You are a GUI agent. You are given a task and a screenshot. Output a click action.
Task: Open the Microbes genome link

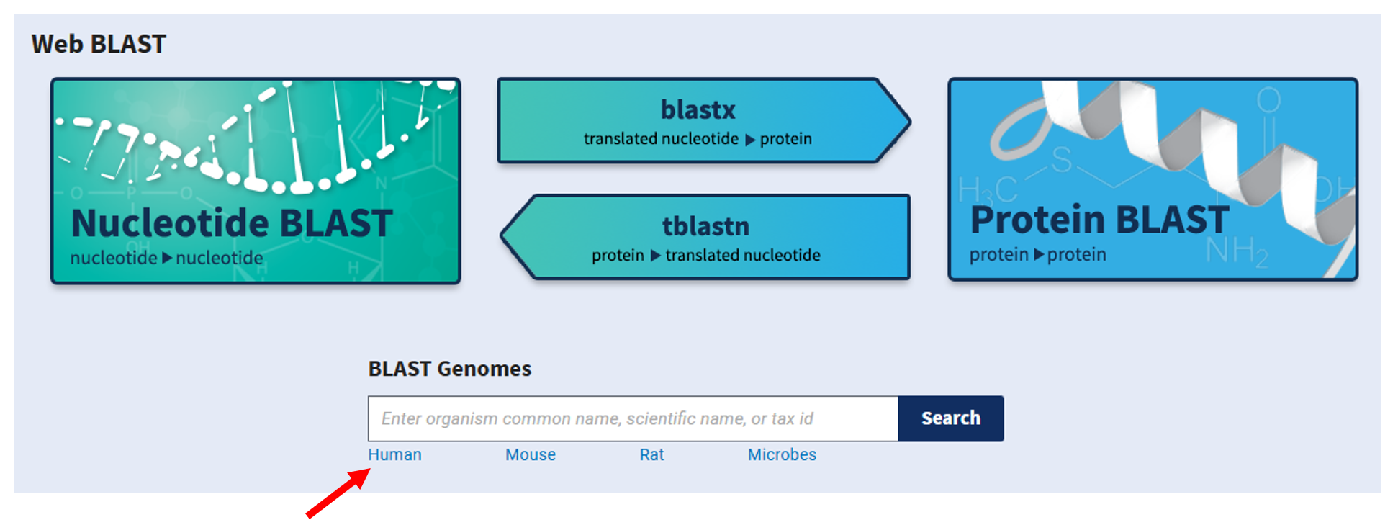point(782,455)
